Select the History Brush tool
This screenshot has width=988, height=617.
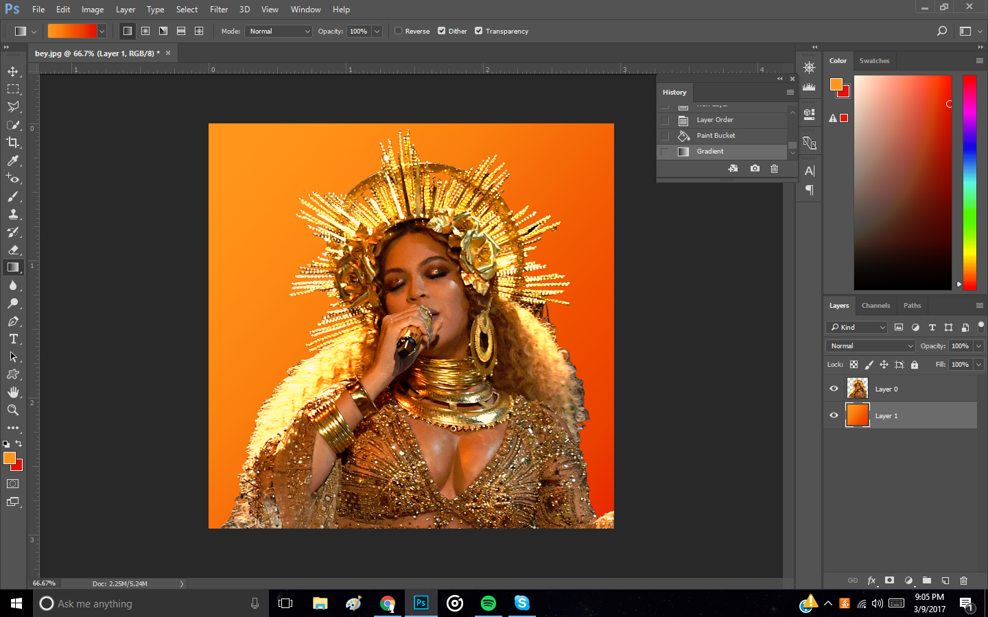click(13, 232)
